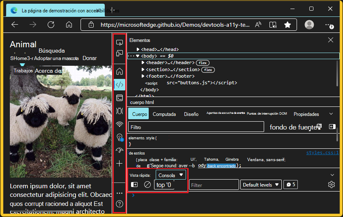Screen dimensions: 343x217
Task: Toggle the flex badge on header
Action: (203, 63)
